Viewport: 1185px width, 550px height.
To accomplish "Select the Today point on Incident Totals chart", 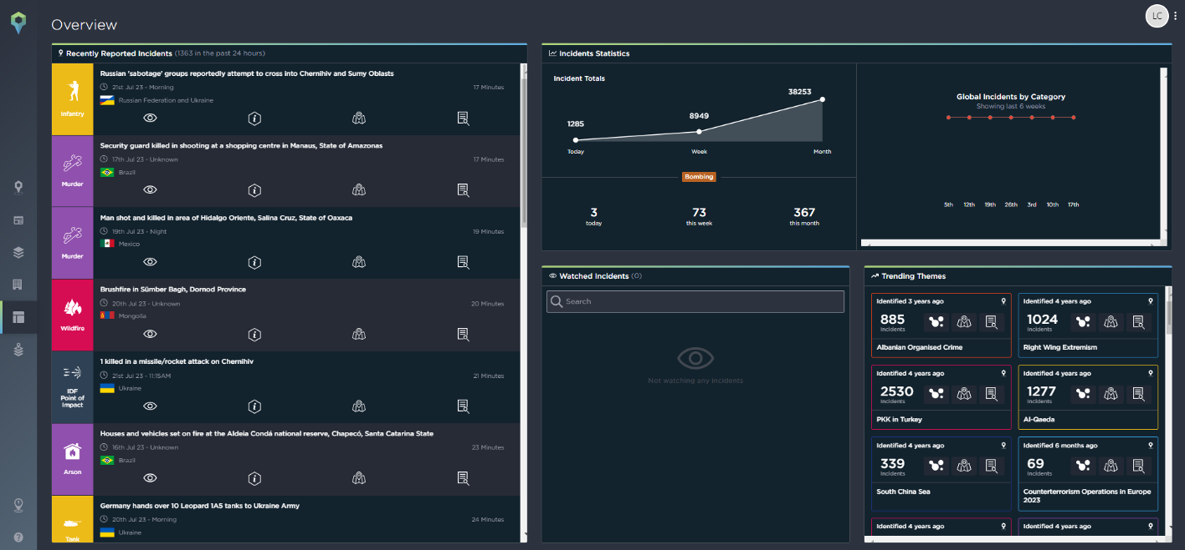I will (576, 140).
